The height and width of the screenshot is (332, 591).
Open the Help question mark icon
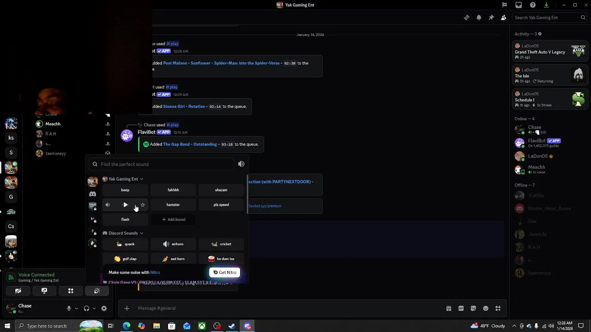pyautogui.click(x=533, y=5)
